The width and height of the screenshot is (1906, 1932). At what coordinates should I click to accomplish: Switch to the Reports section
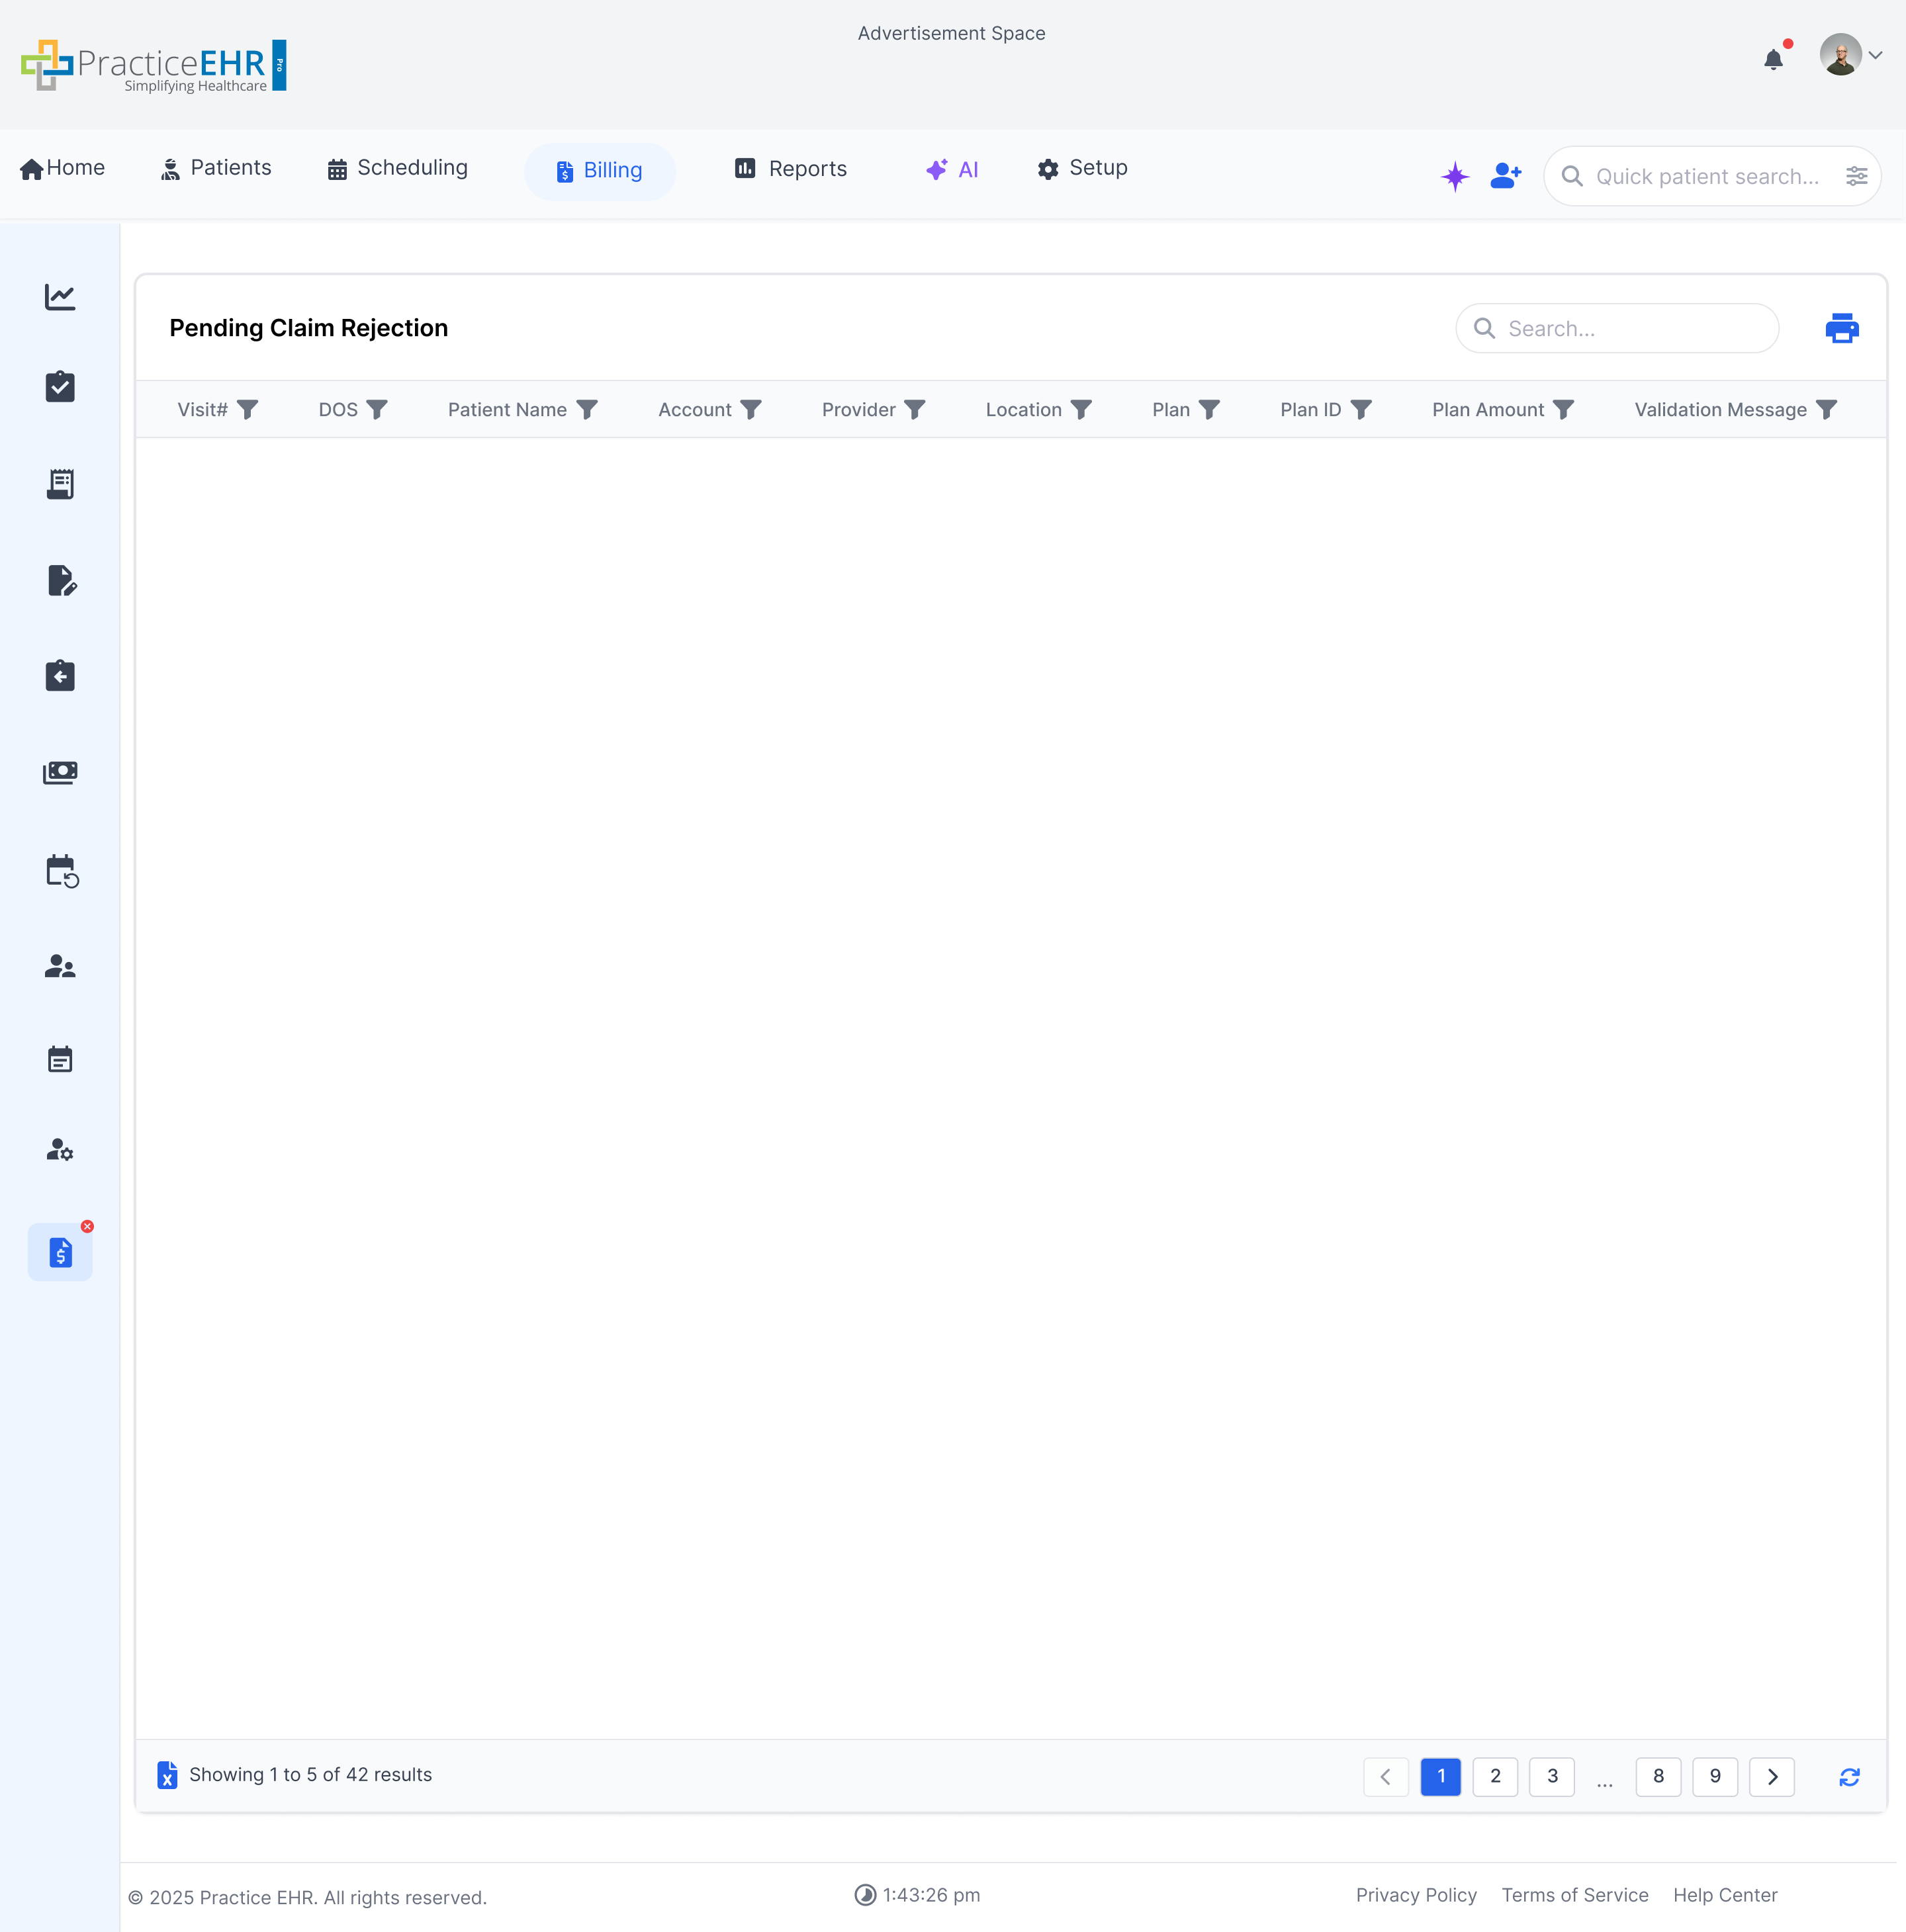790,168
